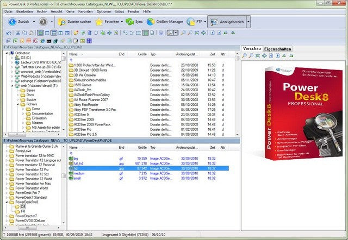
Task: Open the FTP dropdown arrow
Action: (x=205, y=22)
